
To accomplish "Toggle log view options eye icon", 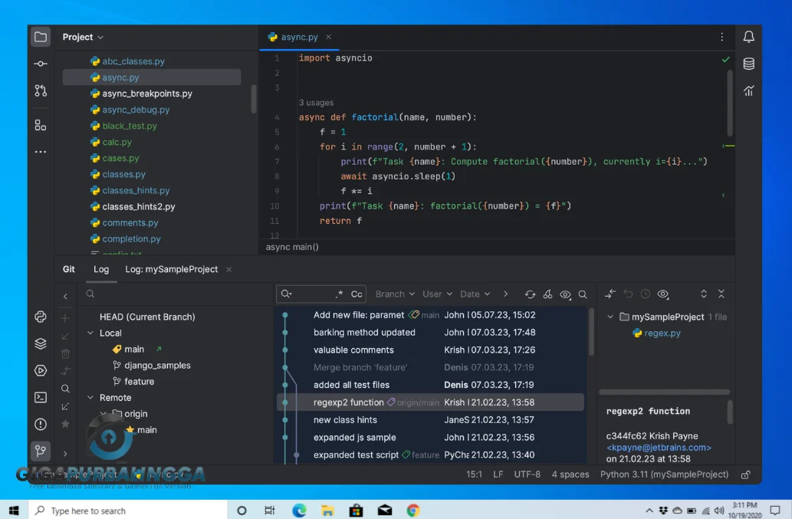I will coord(565,294).
